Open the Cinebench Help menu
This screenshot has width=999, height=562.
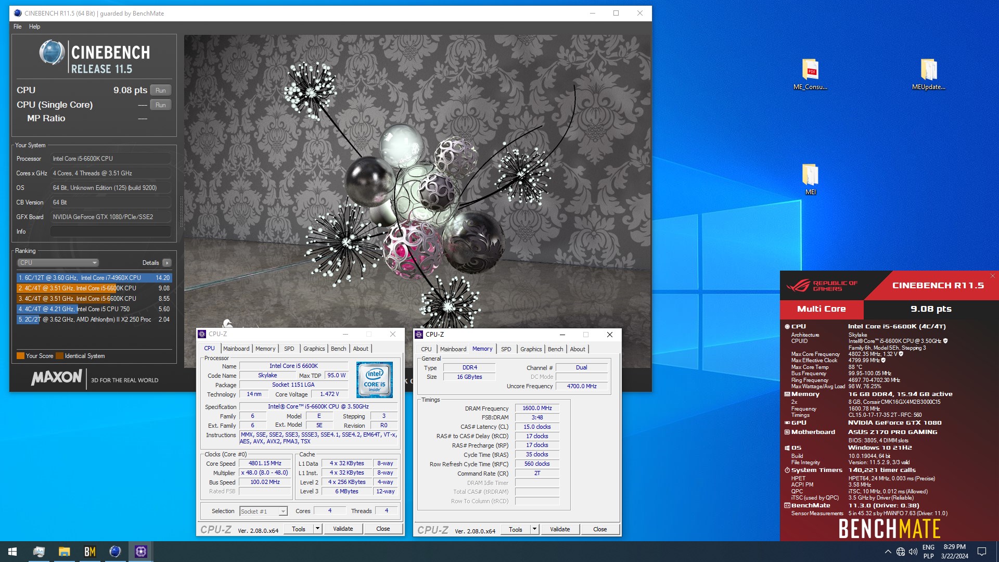point(34,27)
